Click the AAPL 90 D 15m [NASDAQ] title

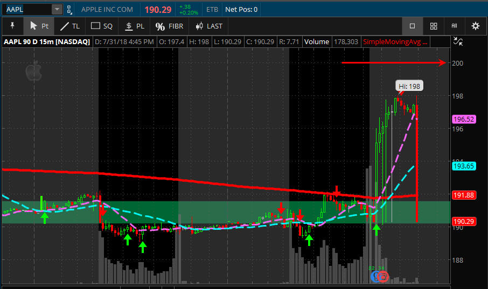47,41
